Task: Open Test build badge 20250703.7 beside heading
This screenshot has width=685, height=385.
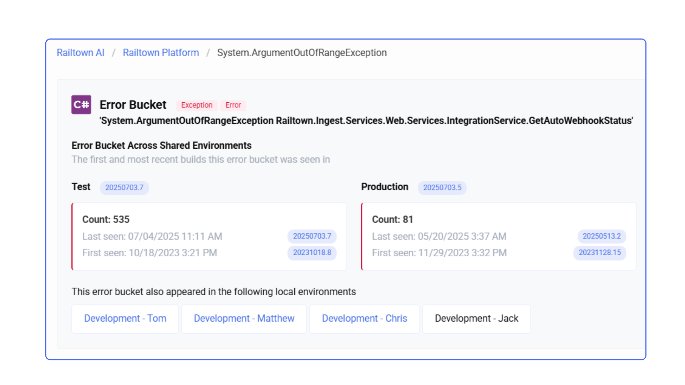Action: 124,188
